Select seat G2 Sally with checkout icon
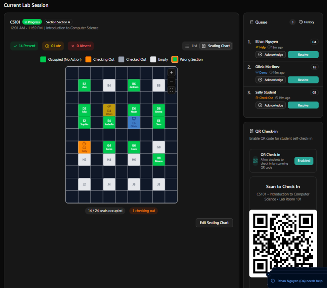Viewport: 327px width, 288px height. [84, 147]
